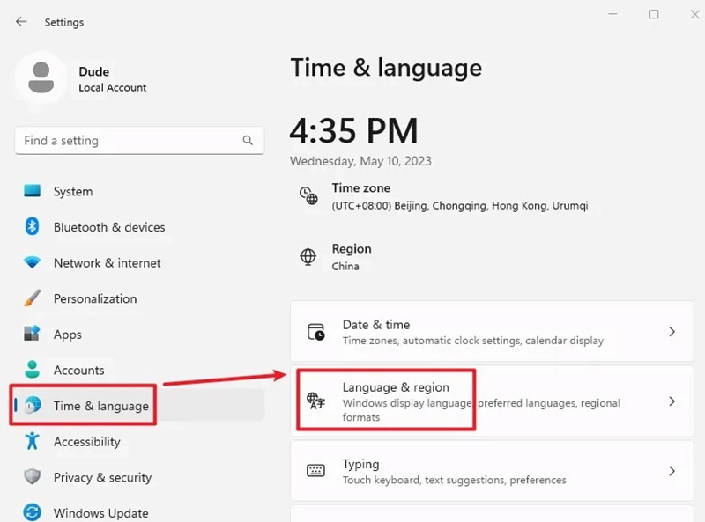The width and height of the screenshot is (705, 522).
Task: Click the Time & language globe clock icon
Action: [33, 405]
